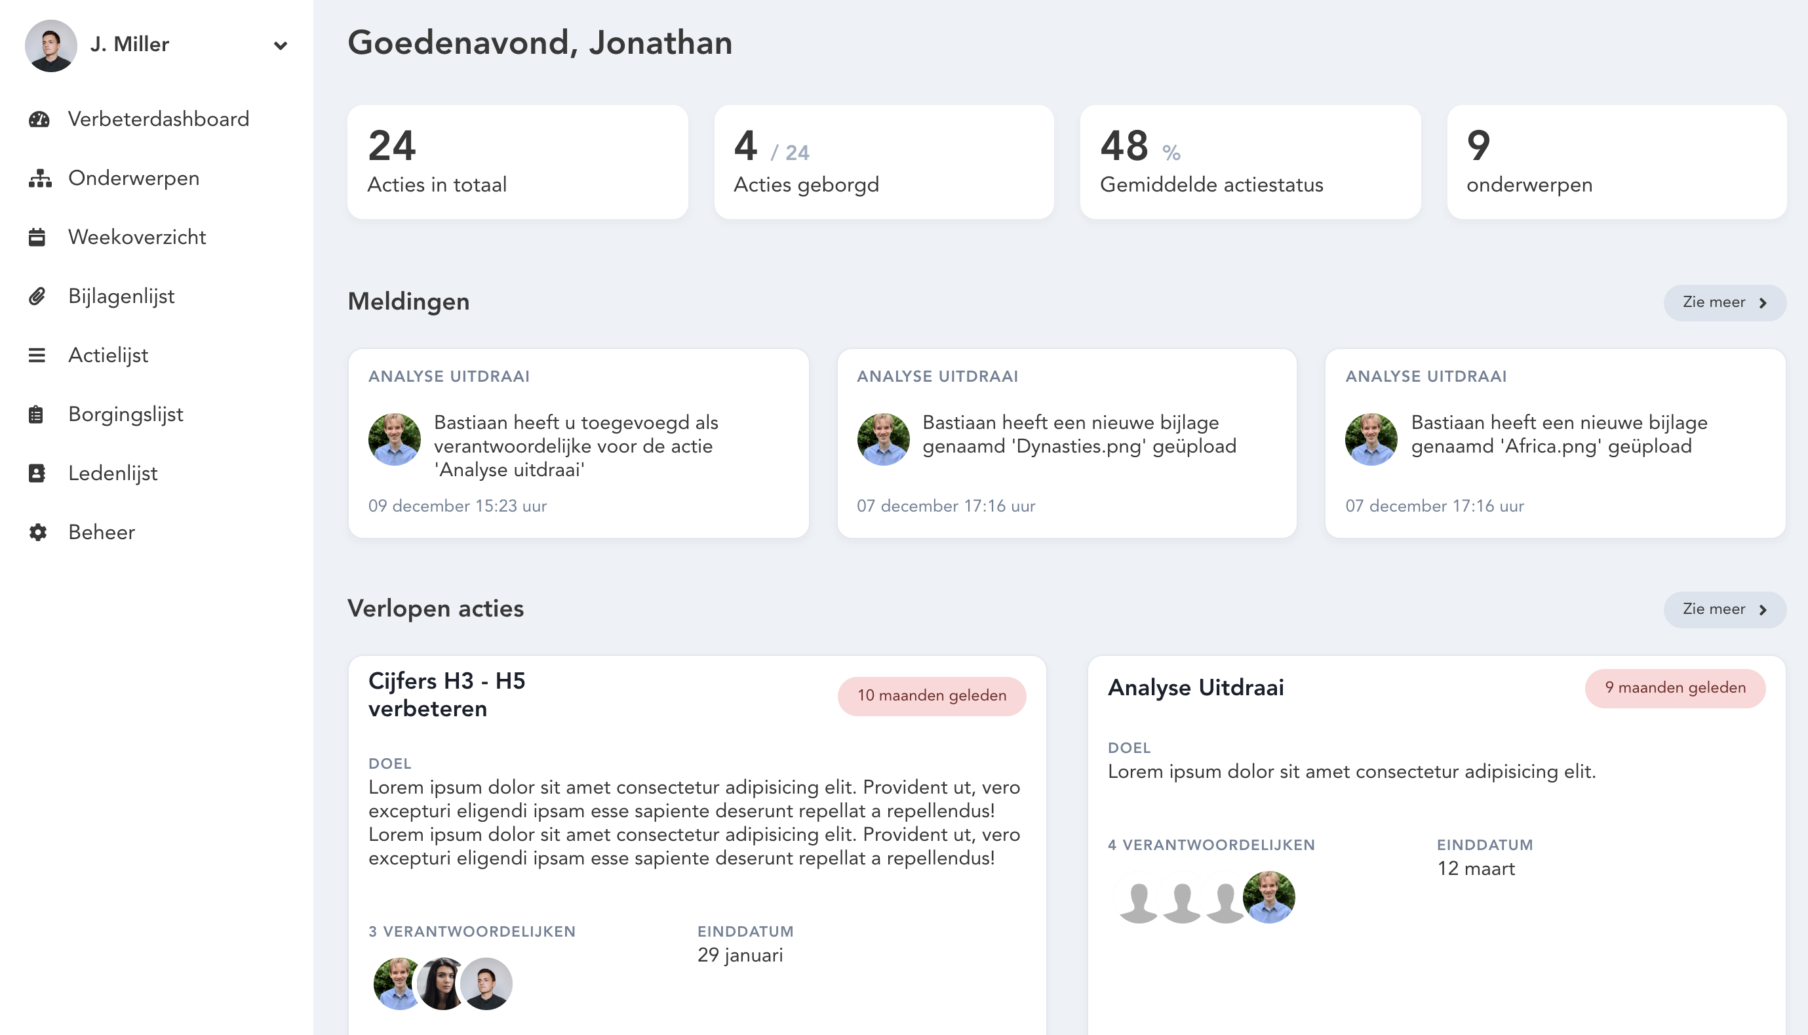Click the Actielijst list icon
Image resolution: width=1808 pixels, height=1035 pixels.
coord(37,355)
